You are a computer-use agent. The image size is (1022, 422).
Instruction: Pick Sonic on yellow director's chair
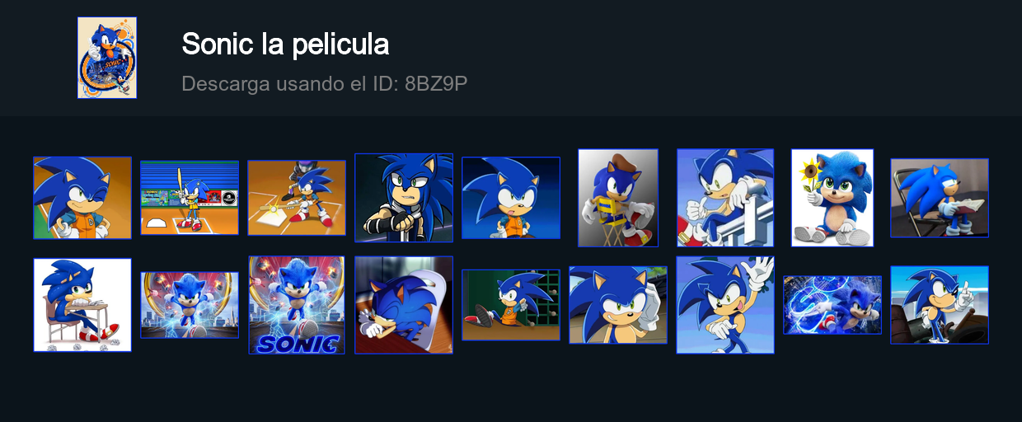pos(618,198)
